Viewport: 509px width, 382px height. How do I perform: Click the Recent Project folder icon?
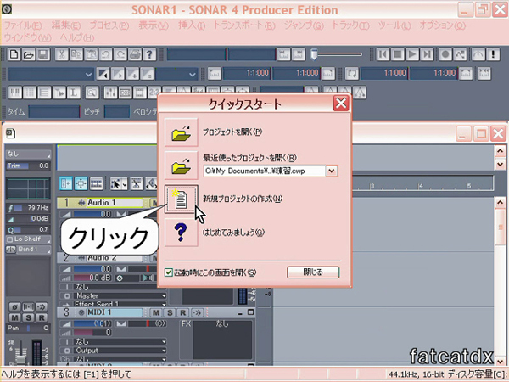182,166
